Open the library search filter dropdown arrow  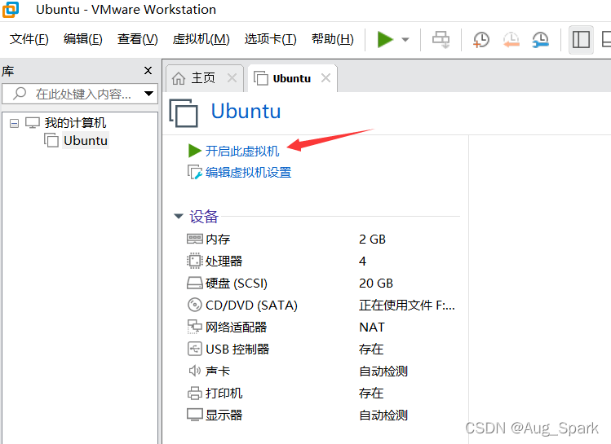click(148, 94)
